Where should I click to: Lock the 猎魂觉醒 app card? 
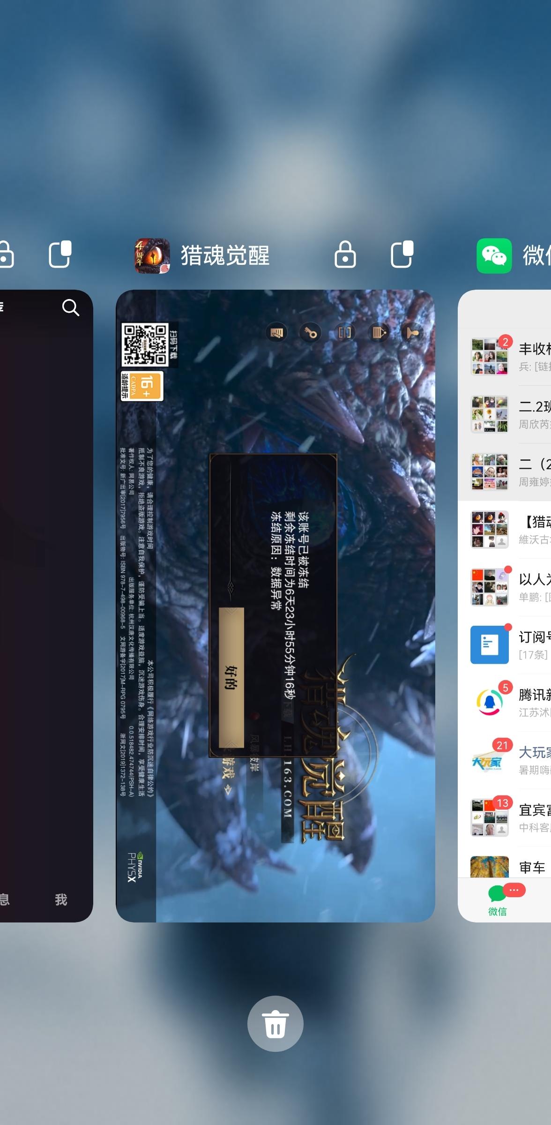point(345,255)
